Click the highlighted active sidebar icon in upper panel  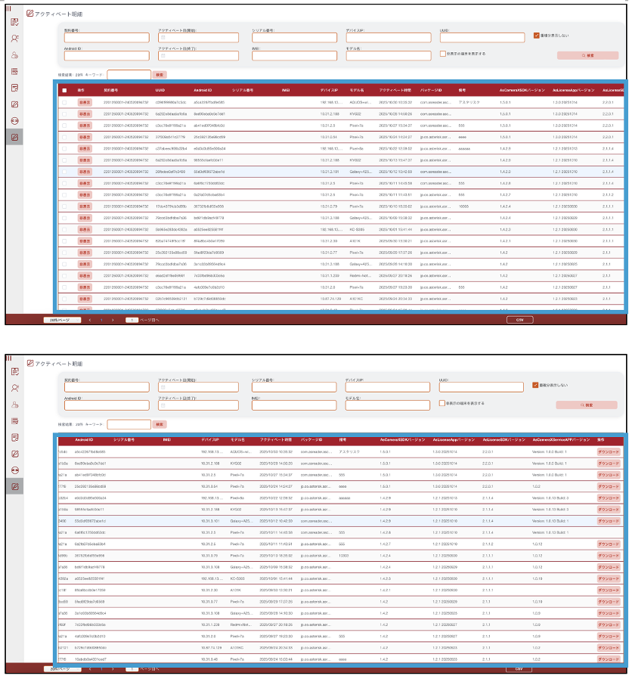(14, 137)
